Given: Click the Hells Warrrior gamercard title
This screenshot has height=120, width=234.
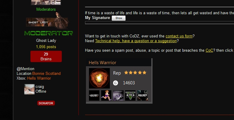Looking at the screenshot, I should pos(102,62).
